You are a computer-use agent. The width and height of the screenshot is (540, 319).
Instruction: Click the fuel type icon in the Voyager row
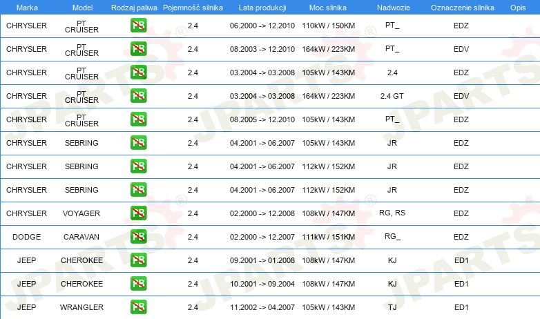138,213
